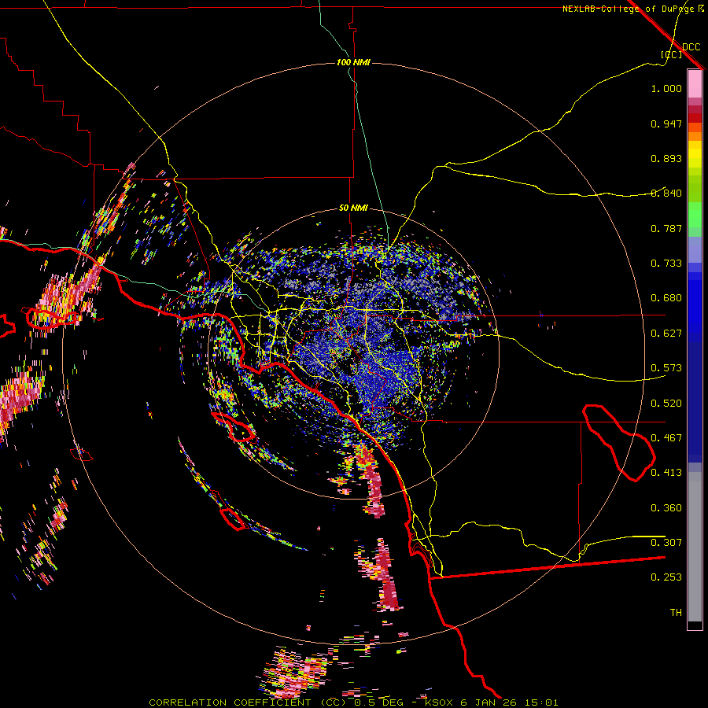
Task: Click the 0.733 legend value
Action: [x=666, y=264]
